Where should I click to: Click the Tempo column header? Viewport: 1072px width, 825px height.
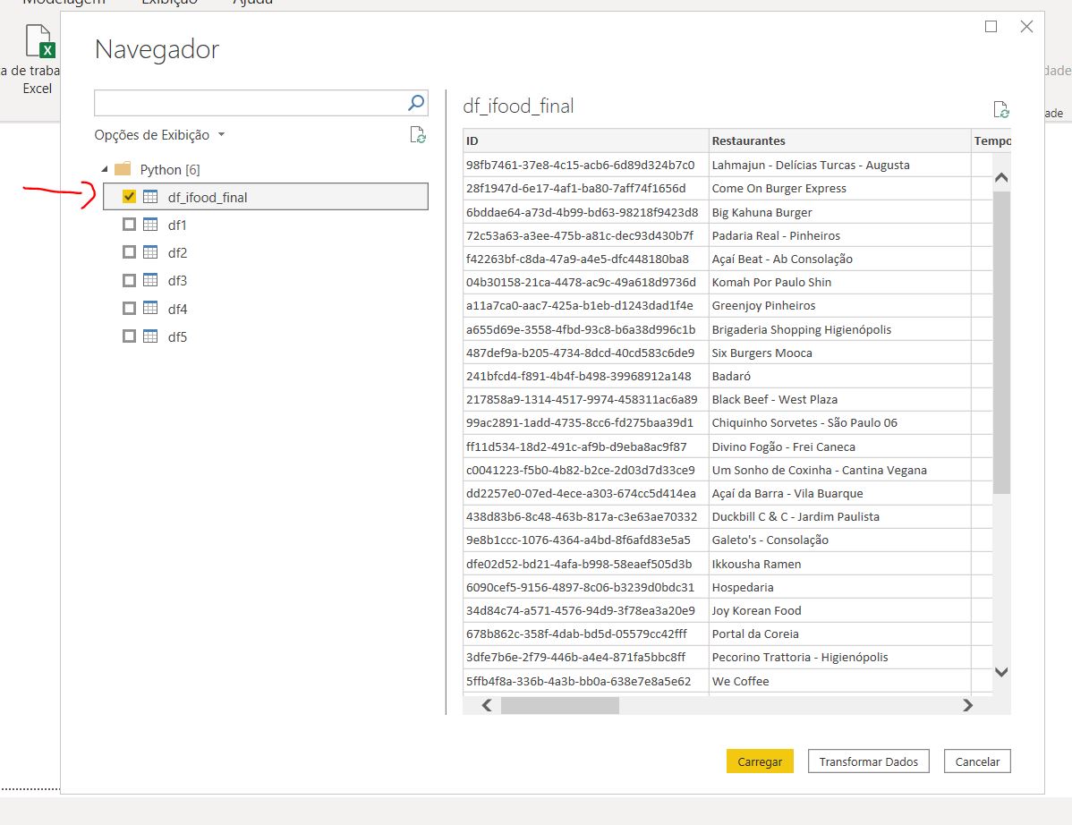991,140
